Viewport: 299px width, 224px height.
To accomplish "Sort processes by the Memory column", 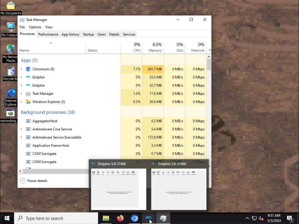I will [x=153, y=48].
